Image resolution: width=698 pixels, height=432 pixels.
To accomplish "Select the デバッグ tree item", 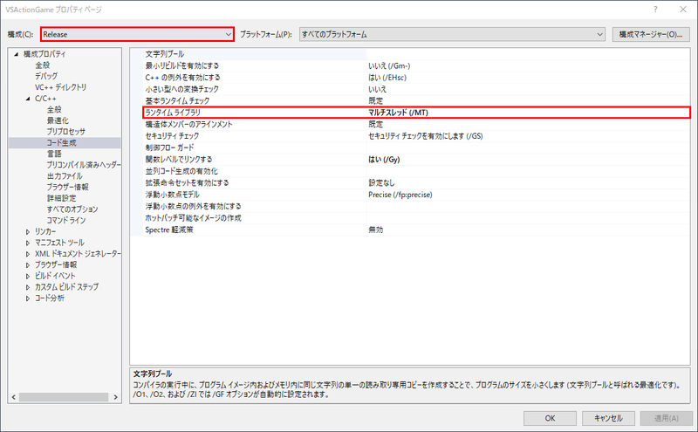I will point(46,76).
